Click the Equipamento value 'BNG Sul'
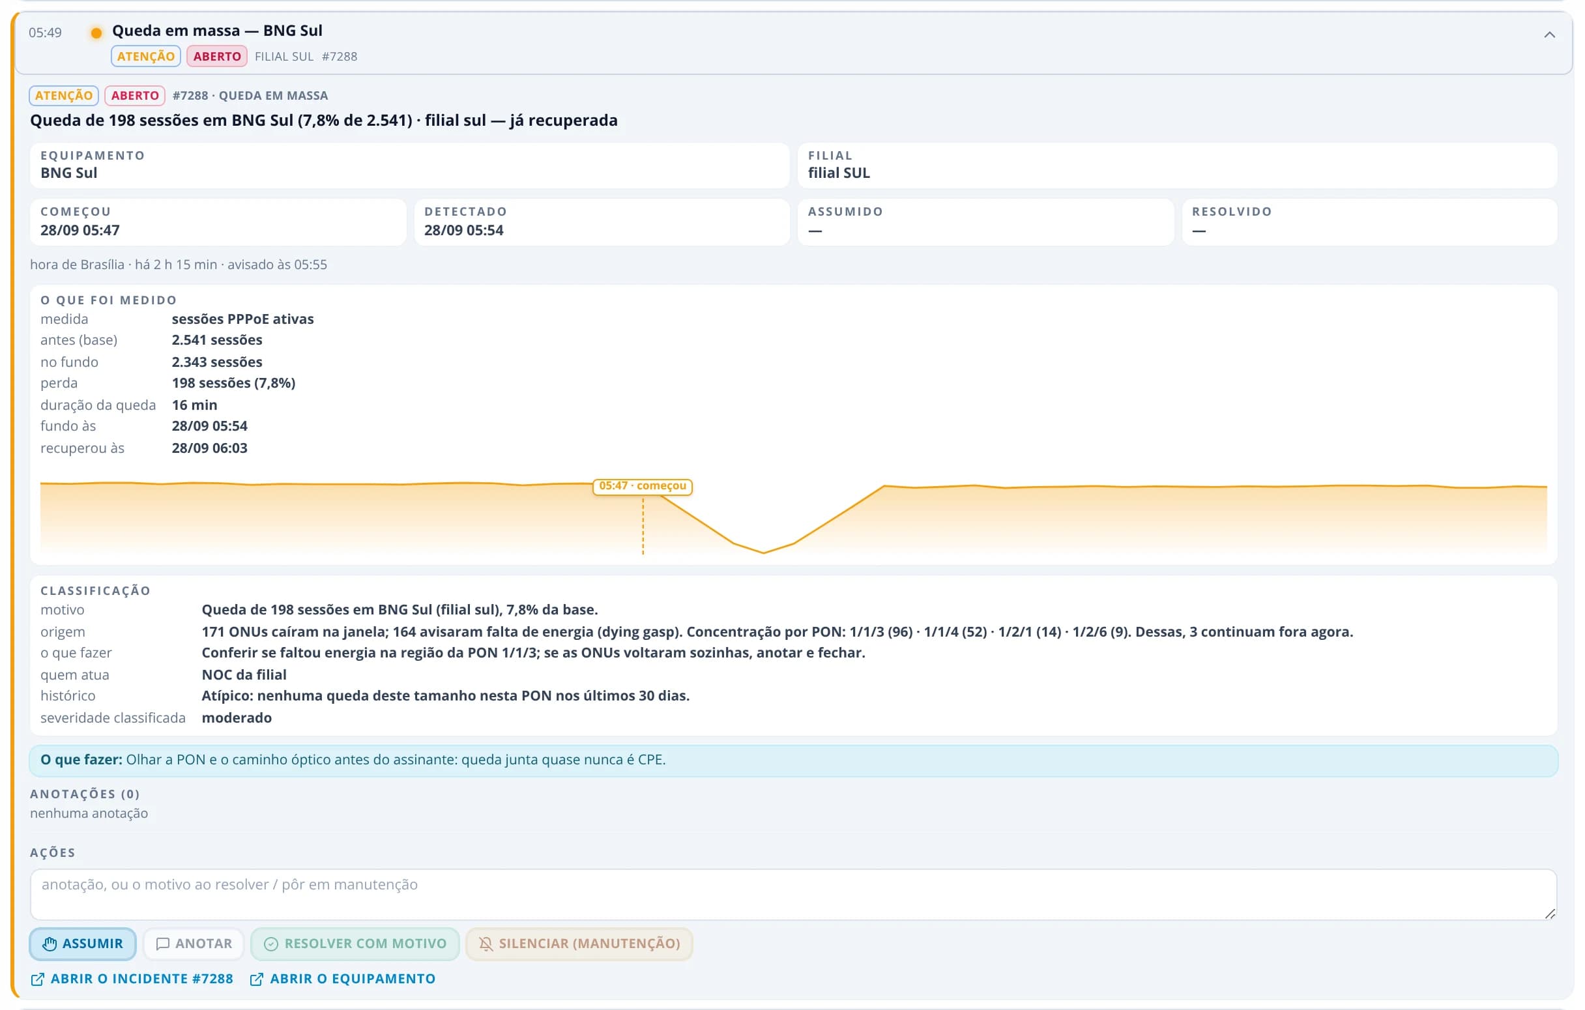 point(69,173)
